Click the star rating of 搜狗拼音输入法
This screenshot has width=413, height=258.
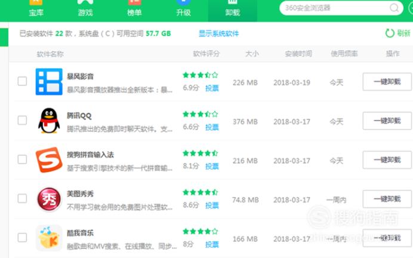[201, 153]
